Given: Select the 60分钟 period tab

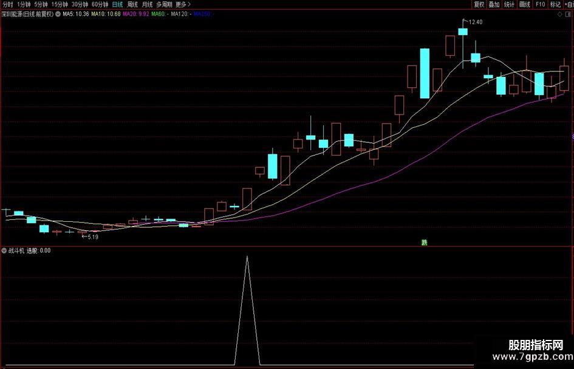Looking at the screenshot, I should coord(100,4).
